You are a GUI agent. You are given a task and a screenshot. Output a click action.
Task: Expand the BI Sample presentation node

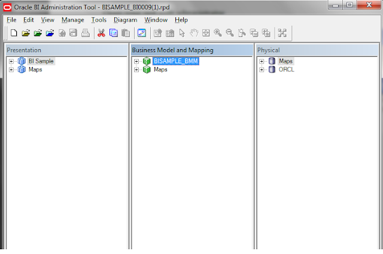(x=11, y=61)
